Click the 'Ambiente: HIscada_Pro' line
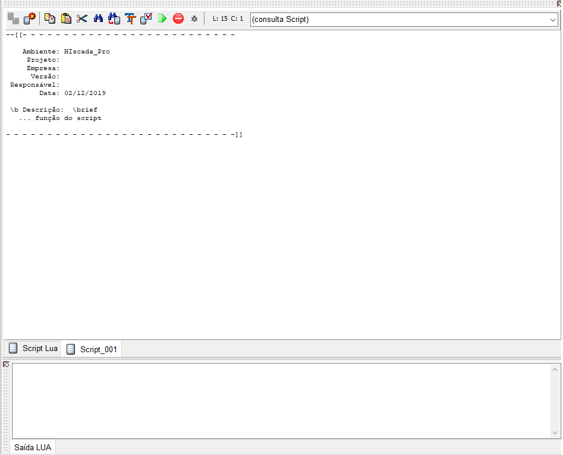 [66, 52]
